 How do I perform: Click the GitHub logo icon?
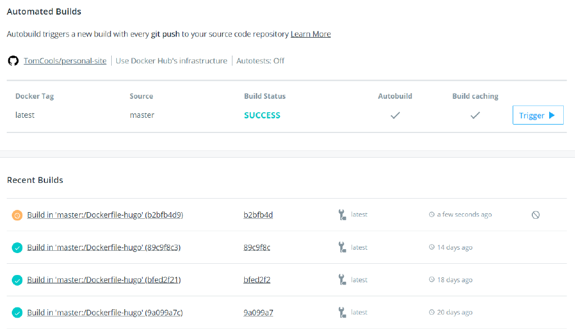(x=12, y=61)
